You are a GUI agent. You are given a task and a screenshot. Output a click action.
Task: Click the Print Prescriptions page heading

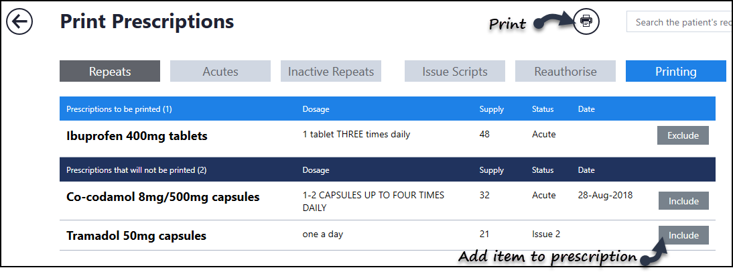[147, 22]
